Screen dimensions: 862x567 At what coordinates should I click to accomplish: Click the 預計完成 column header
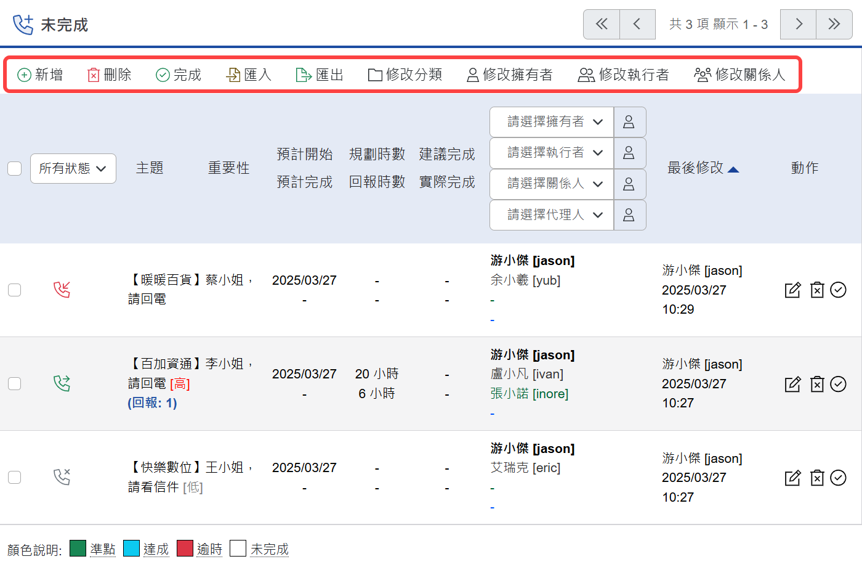click(305, 182)
